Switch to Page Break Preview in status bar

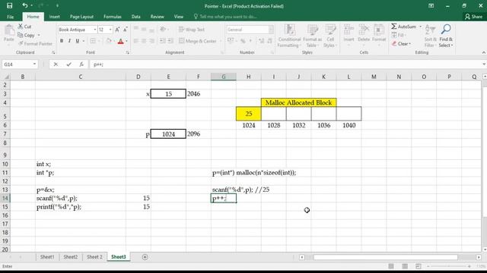click(419, 266)
